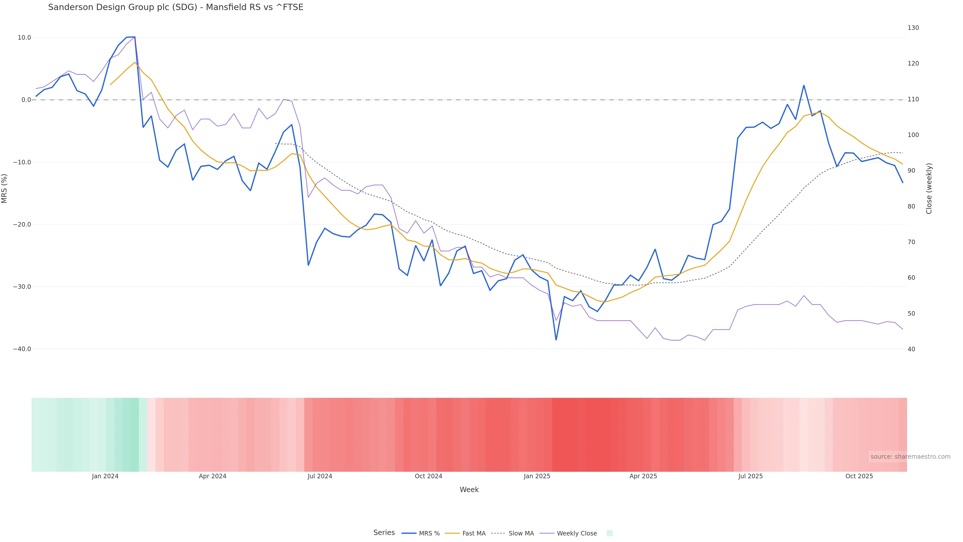The width and height of the screenshot is (963, 542).
Task: Click the Jan 2024 x-axis tick label
Action: point(105,476)
